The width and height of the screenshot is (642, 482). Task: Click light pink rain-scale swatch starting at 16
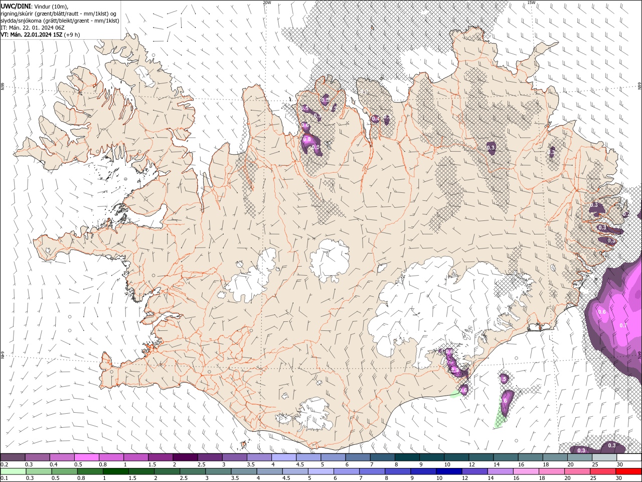point(526,471)
